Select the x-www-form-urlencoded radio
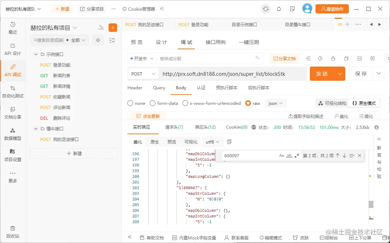This screenshot has height=243, width=390. click(185, 103)
